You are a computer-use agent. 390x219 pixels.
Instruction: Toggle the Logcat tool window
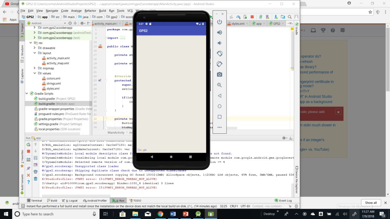71,201
